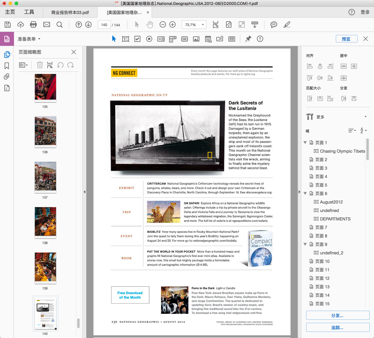Click the email envelope icon
374x338 pixels.
click(x=47, y=25)
